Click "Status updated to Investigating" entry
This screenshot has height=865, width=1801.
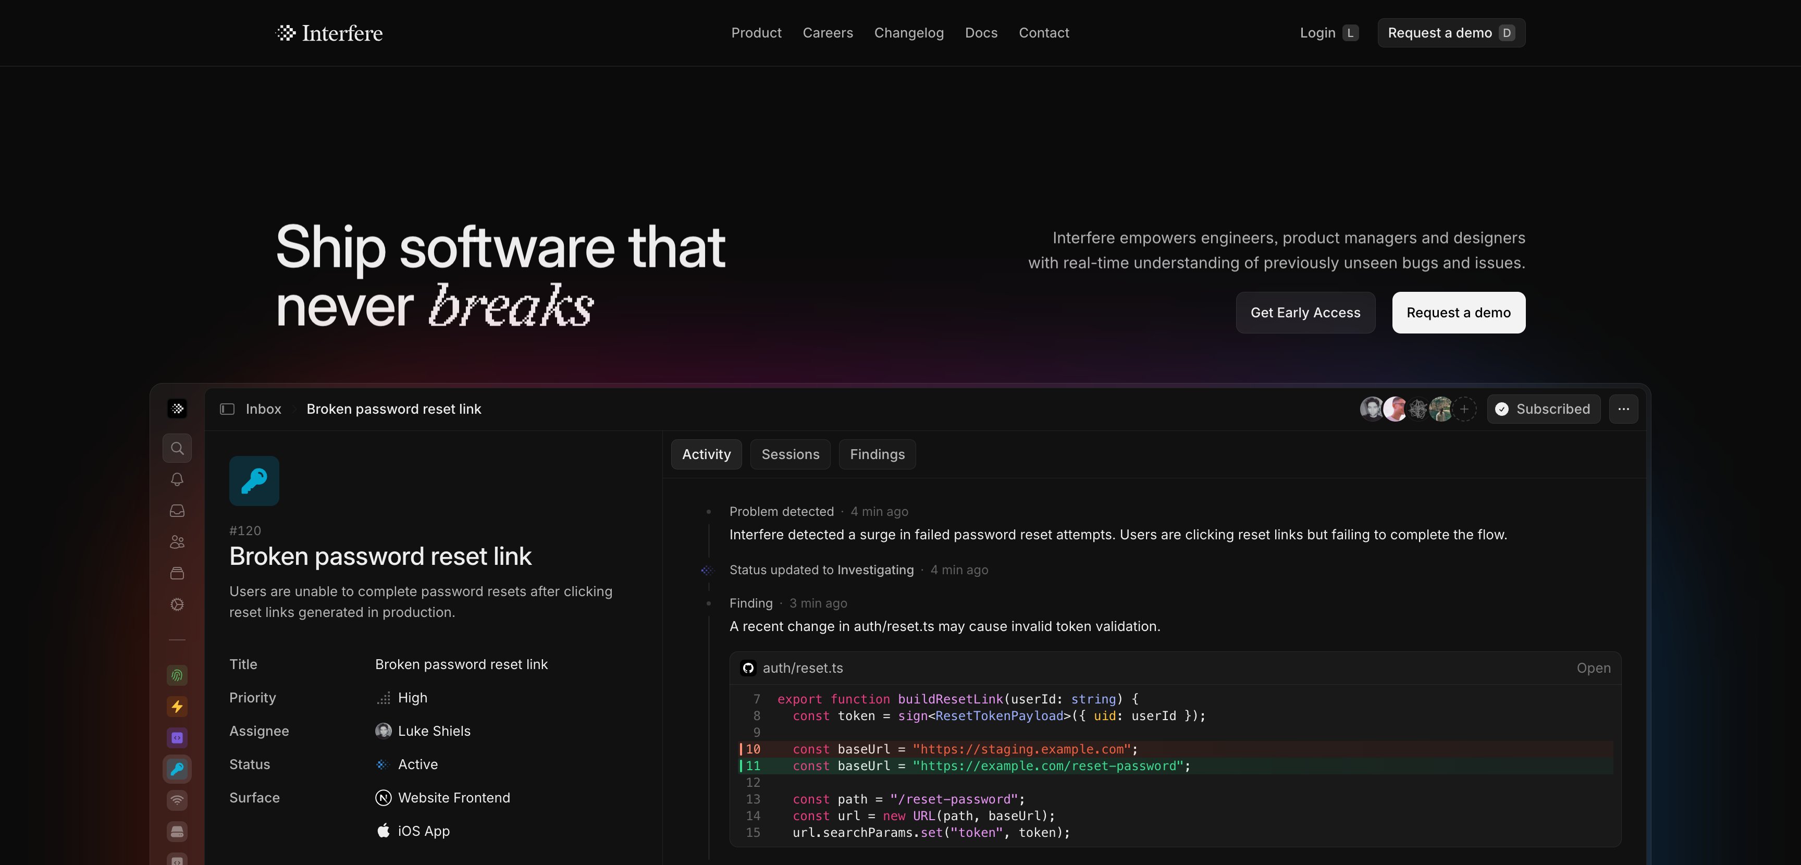click(821, 571)
